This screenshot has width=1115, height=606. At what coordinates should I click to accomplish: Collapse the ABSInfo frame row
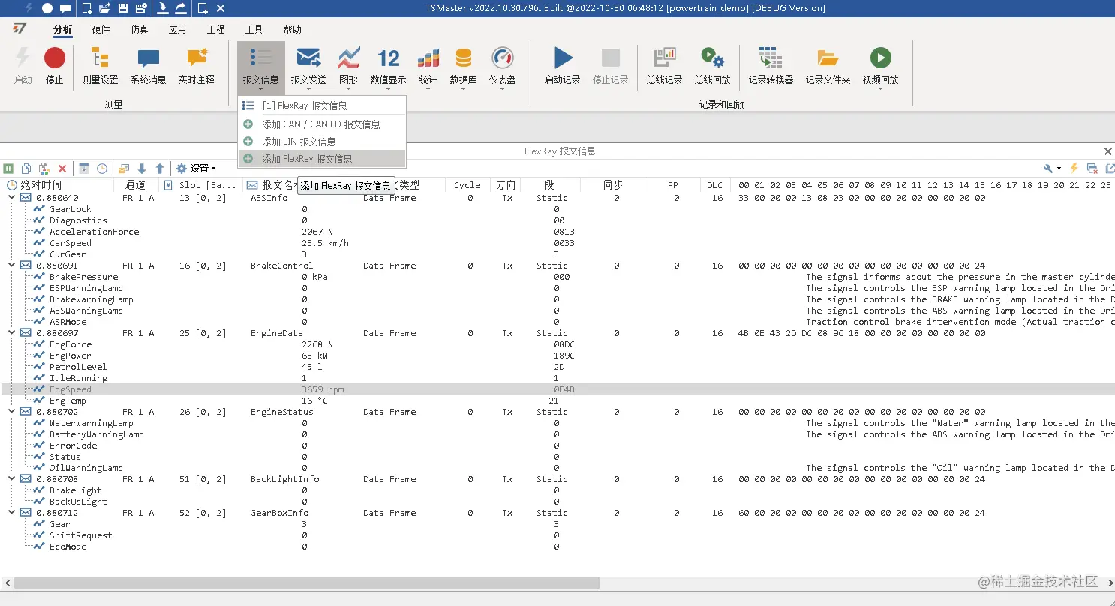coord(11,198)
